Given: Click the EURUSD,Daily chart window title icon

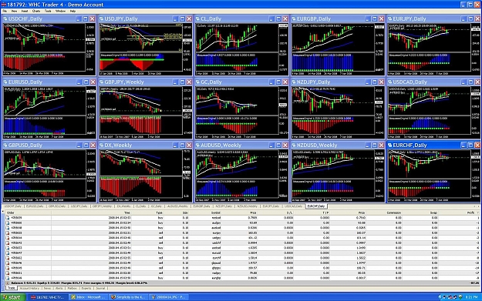Looking at the screenshot, I should point(5,82).
